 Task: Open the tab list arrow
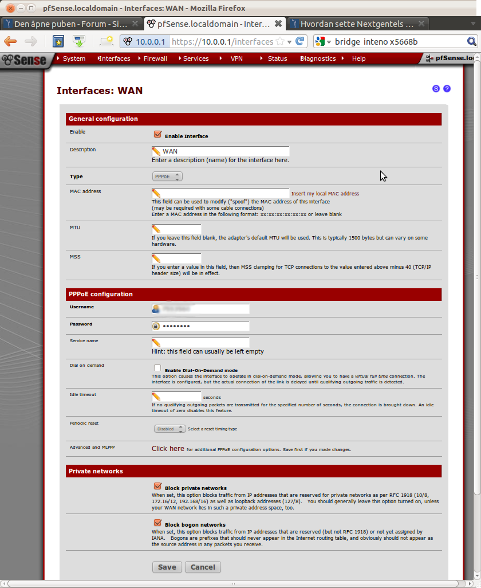[473, 24]
